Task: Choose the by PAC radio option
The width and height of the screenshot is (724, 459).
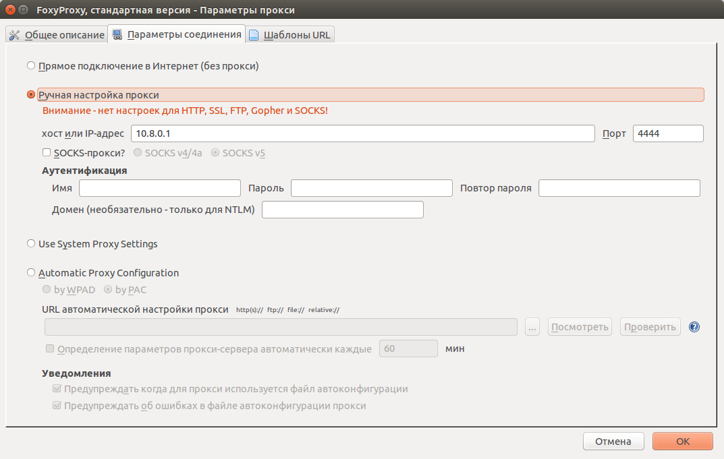Action: pyautogui.click(x=108, y=289)
